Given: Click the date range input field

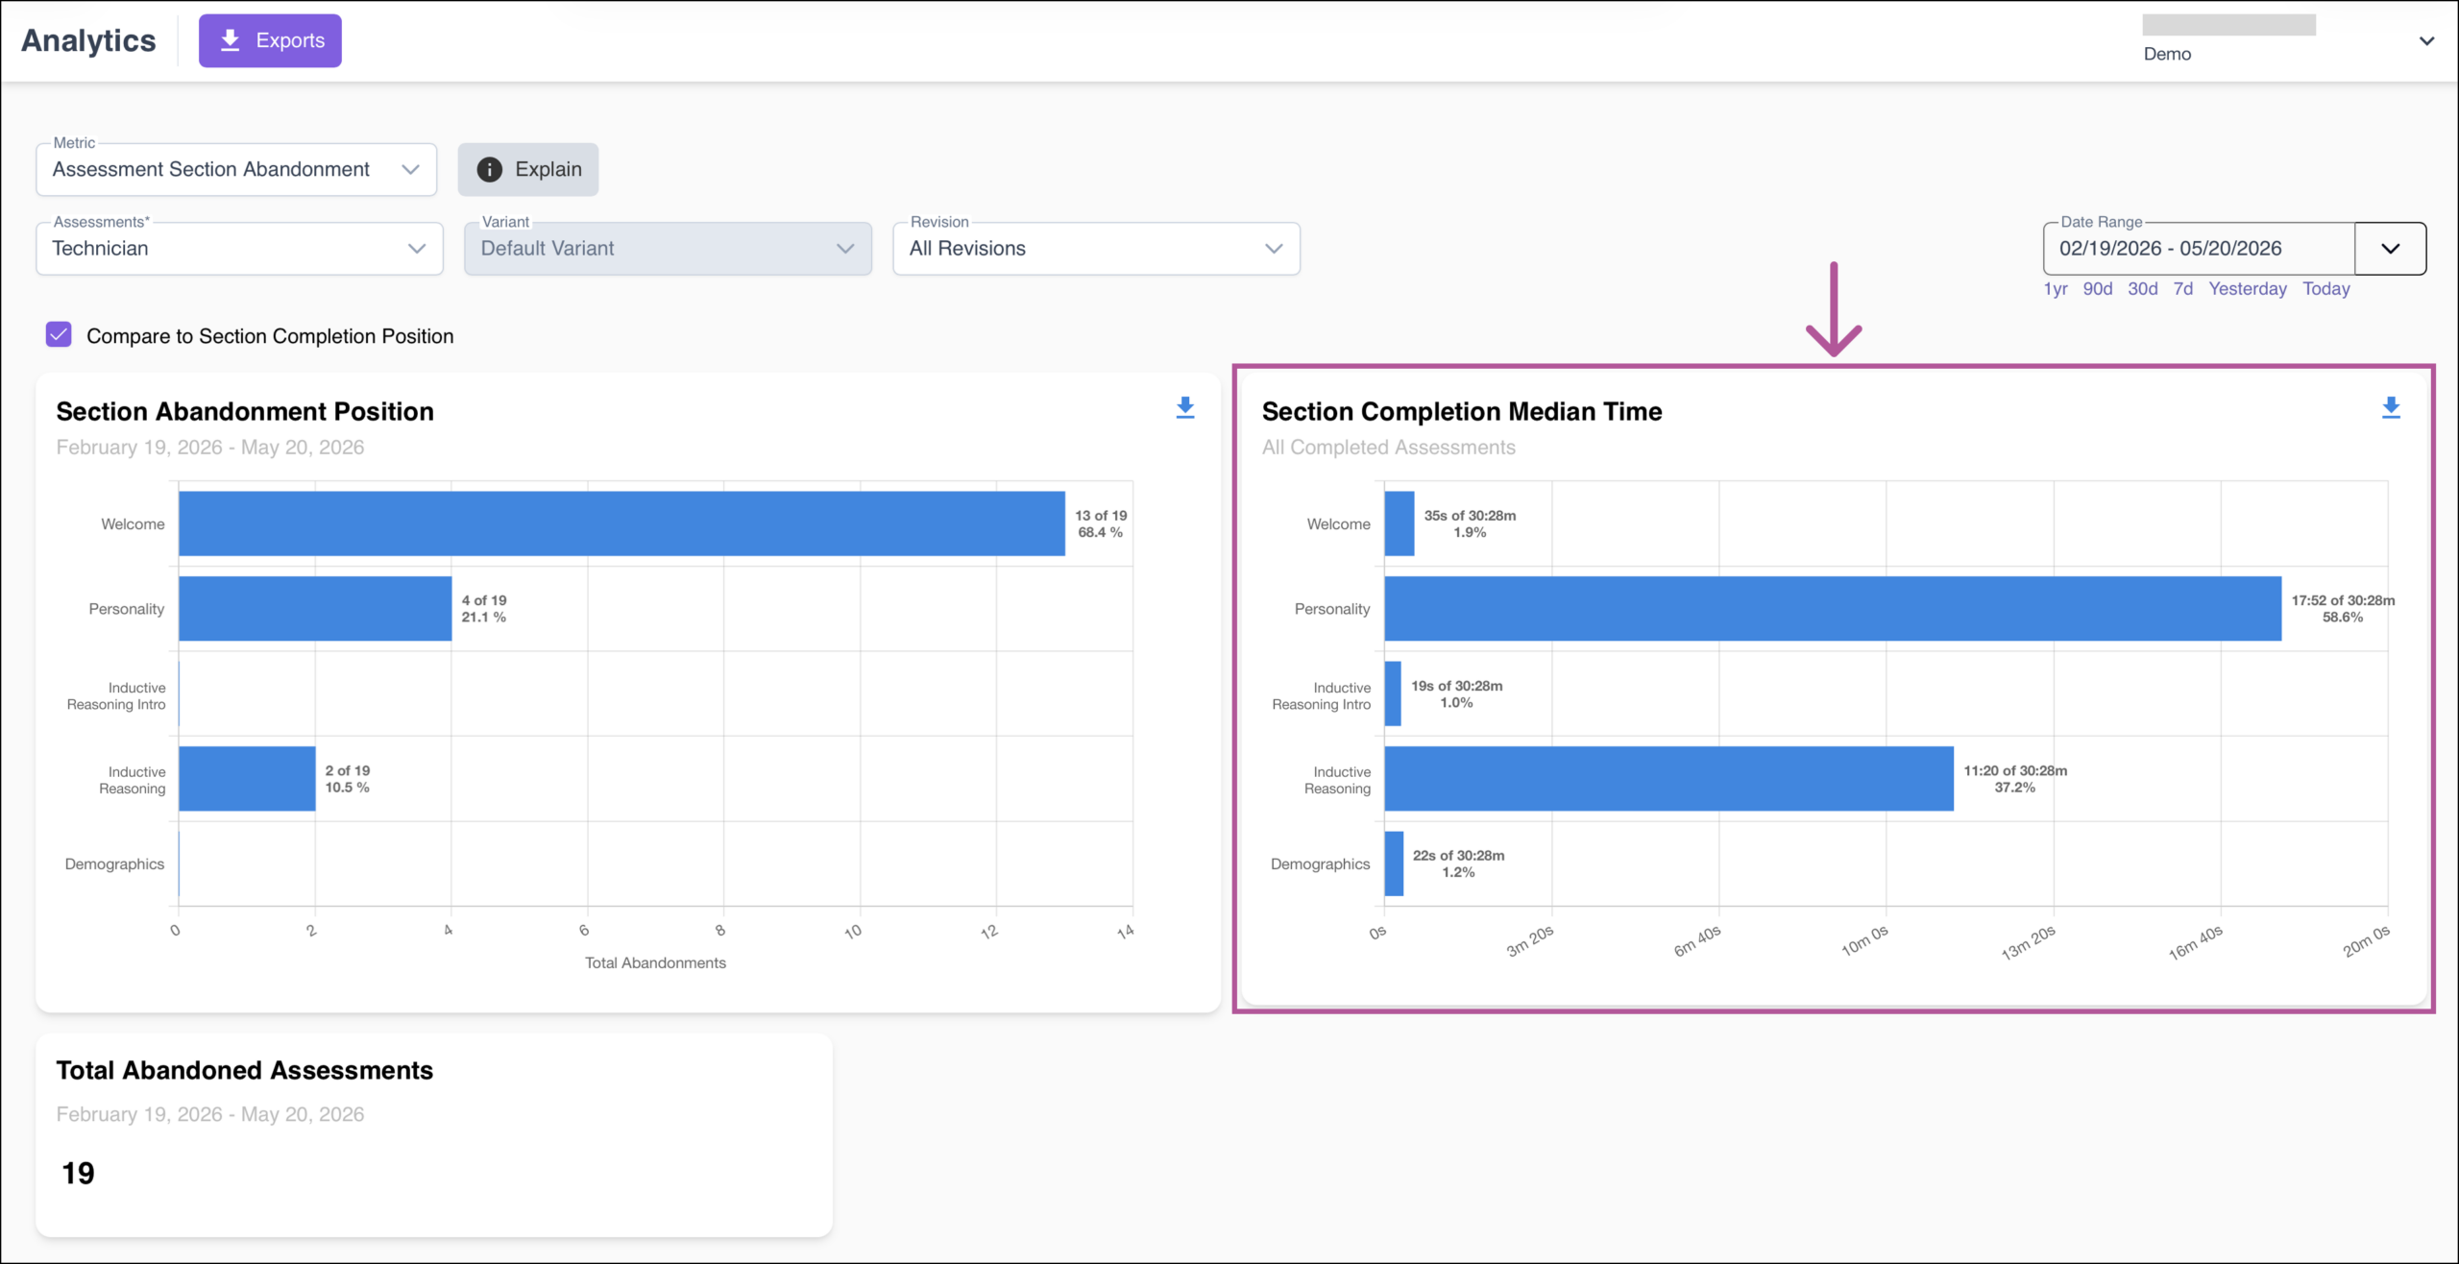Looking at the screenshot, I should point(2199,248).
